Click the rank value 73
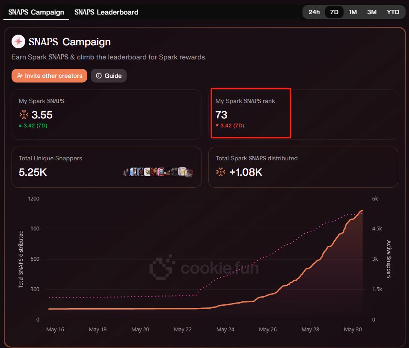409x348 pixels. (221, 115)
